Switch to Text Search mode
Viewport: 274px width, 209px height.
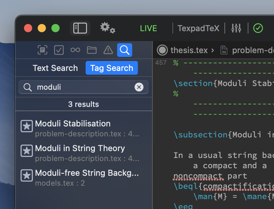55,68
